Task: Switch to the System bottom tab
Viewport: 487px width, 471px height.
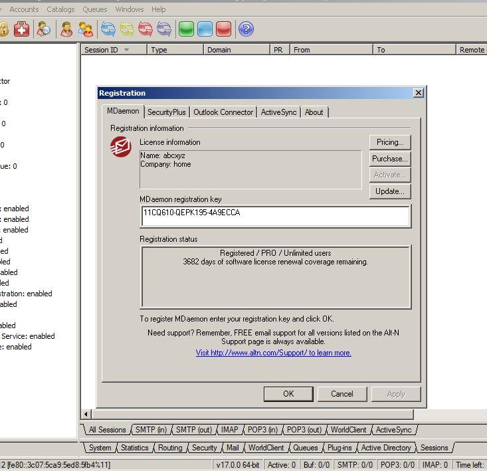Action: pyautogui.click(x=100, y=448)
